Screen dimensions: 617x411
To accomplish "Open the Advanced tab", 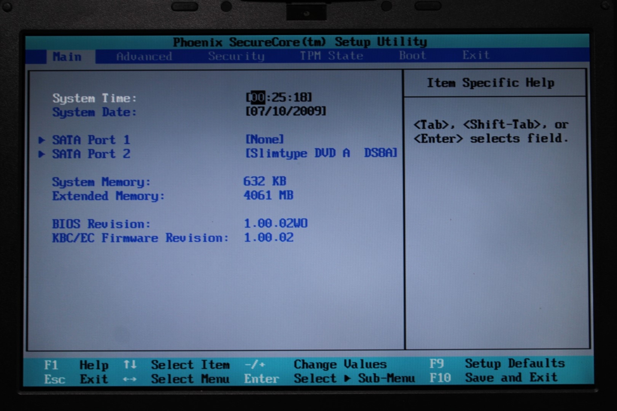I will coord(144,57).
